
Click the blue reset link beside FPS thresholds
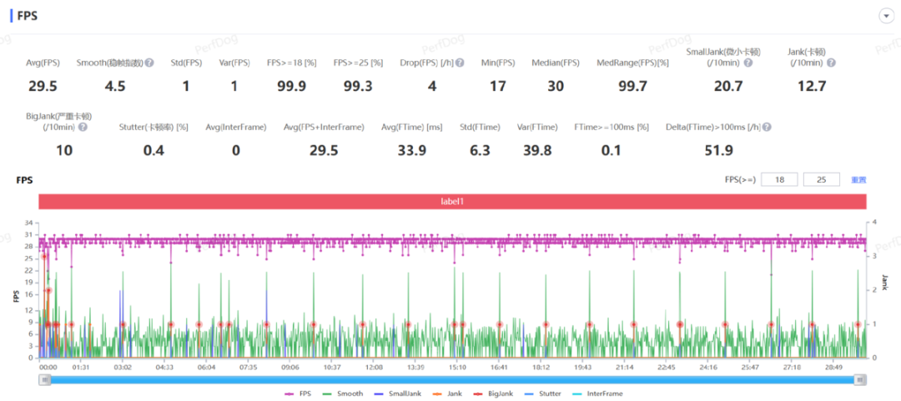(858, 180)
